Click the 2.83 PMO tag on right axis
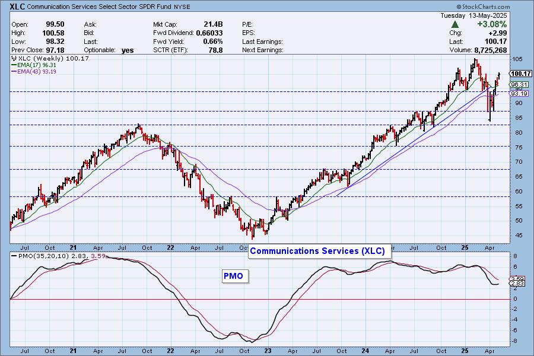This screenshot has width=534, height=356. click(x=517, y=284)
